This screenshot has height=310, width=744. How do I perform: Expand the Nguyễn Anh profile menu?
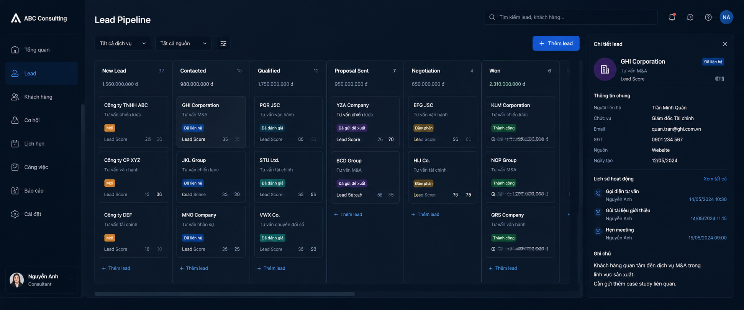coord(41,280)
